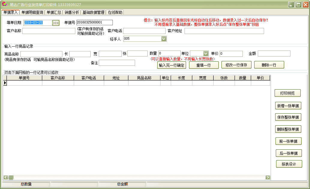
Task: Click the app logo icon in title bar
Action: point(4,5)
